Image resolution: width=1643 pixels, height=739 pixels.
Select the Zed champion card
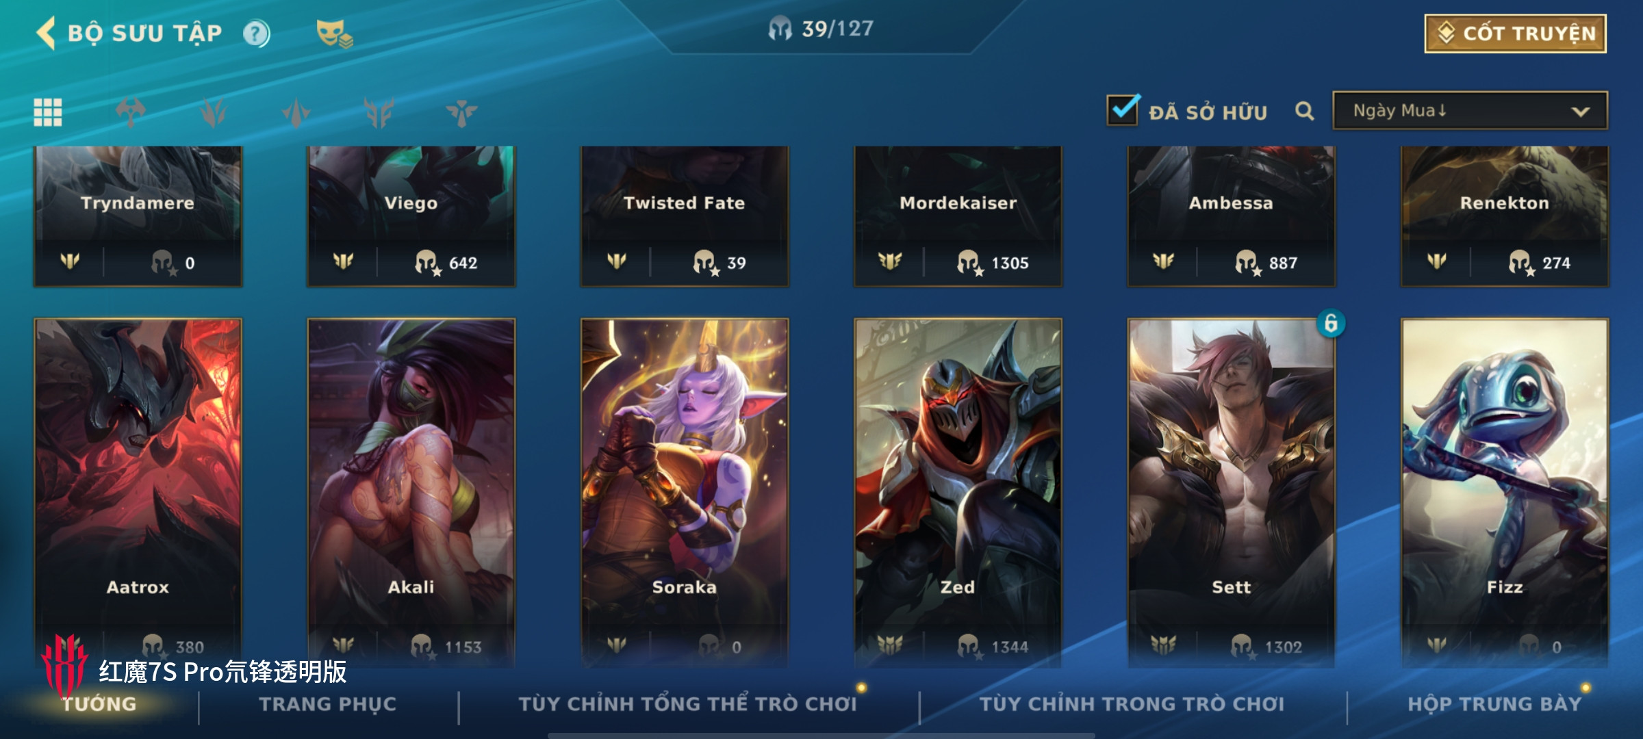pos(958,493)
